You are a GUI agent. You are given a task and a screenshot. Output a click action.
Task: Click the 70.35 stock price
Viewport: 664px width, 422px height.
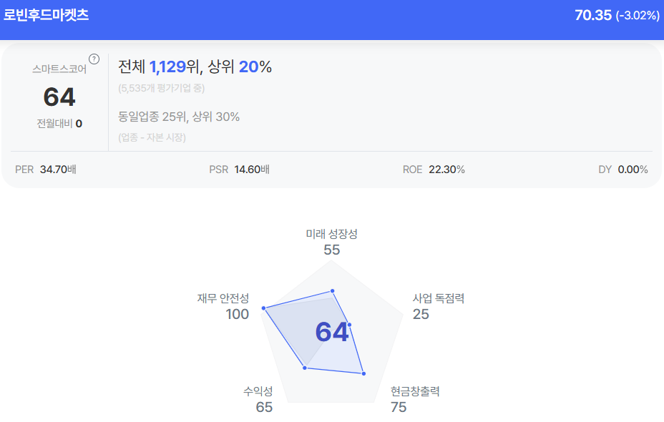593,15
